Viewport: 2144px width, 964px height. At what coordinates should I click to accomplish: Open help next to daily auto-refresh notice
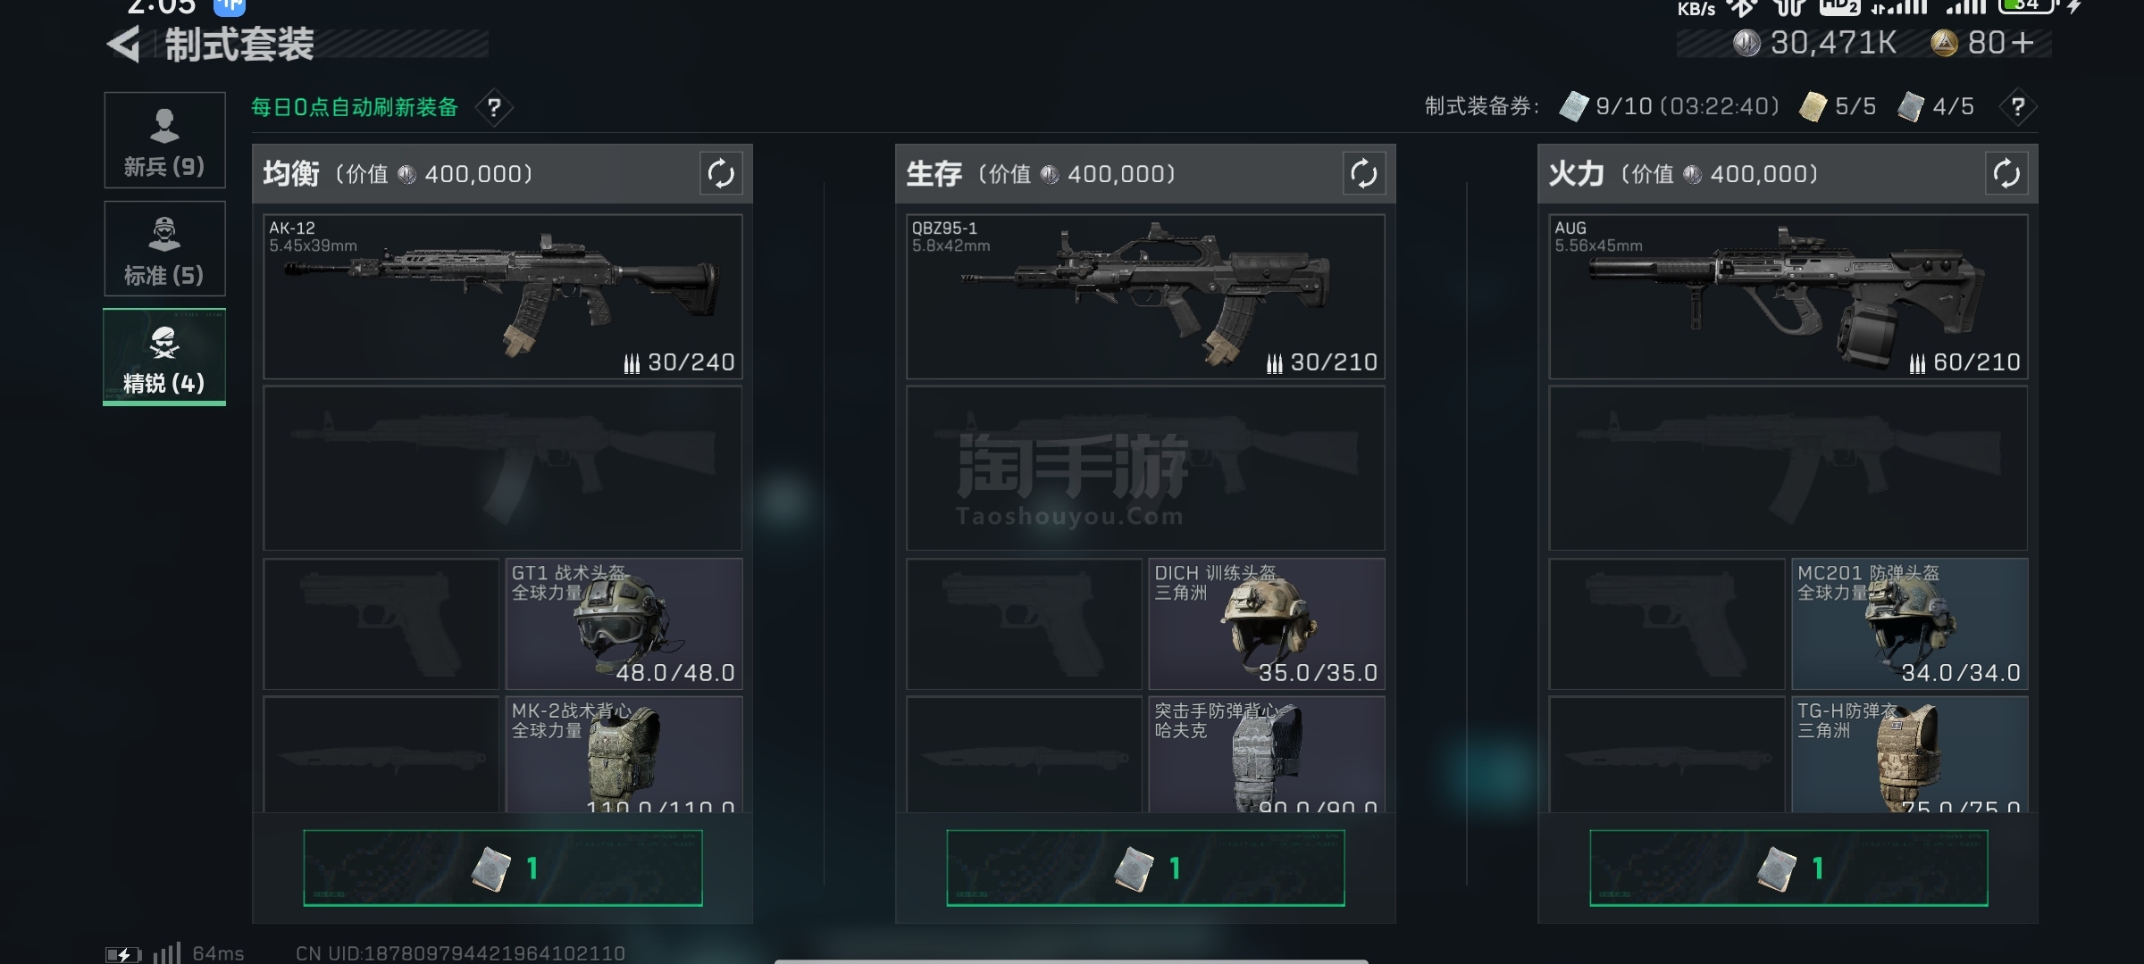(494, 108)
